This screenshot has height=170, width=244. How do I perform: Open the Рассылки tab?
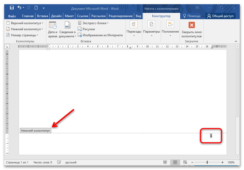[x=98, y=16]
